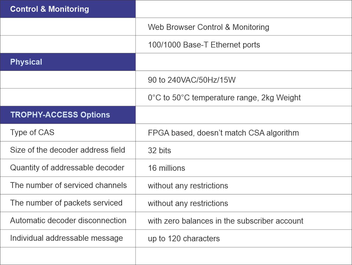Select Automatic decoder disconnection label

68,220
